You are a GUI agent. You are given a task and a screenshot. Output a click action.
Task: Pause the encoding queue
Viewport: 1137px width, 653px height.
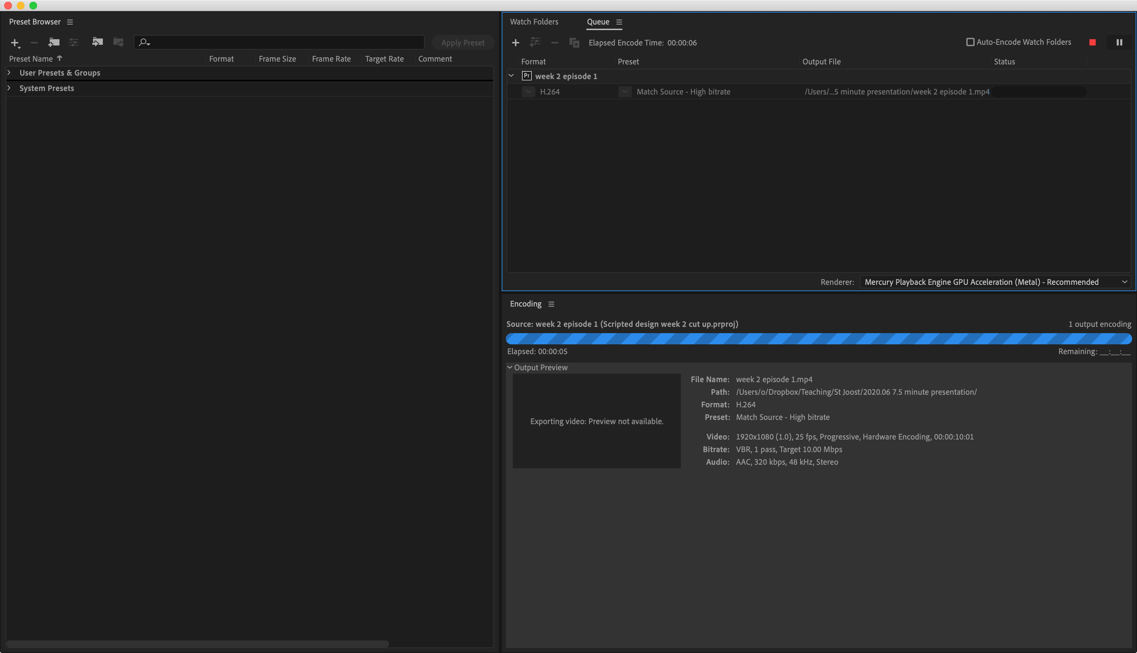(1119, 42)
